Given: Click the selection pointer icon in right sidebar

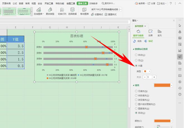Looking at the screenshot, I should click(180, 25).
